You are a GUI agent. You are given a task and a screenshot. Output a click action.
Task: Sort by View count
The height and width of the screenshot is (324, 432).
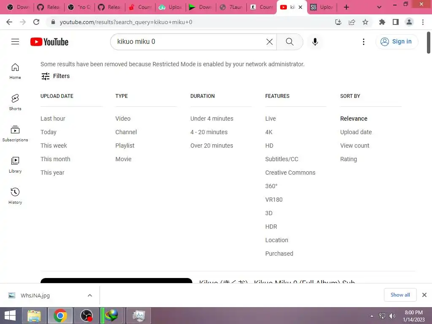[x=354, y=146]
